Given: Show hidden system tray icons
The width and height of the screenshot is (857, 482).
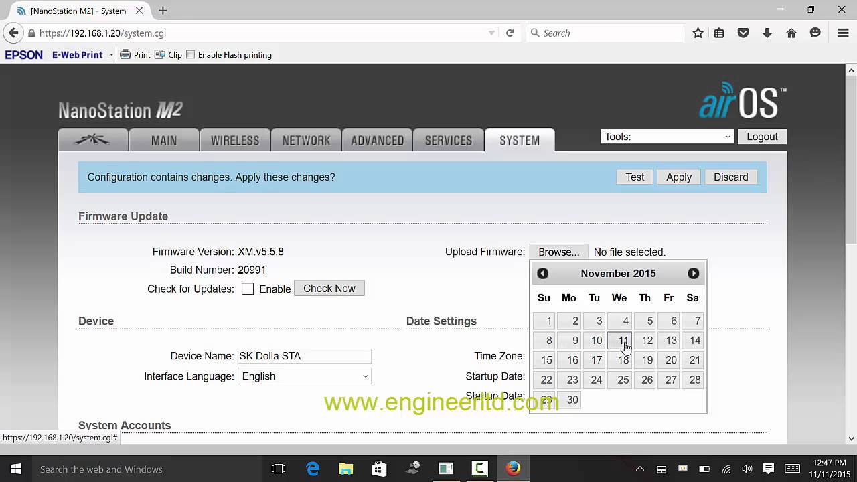Looking at the screenshot, I should 639,469.
